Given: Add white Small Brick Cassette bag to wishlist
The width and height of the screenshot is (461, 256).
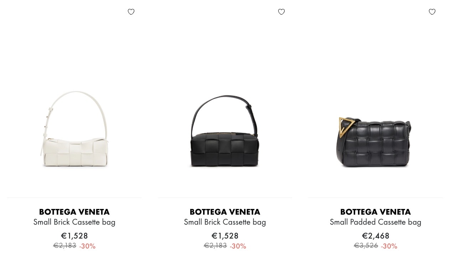Looking at the screenshot, I should coord(131,12).
